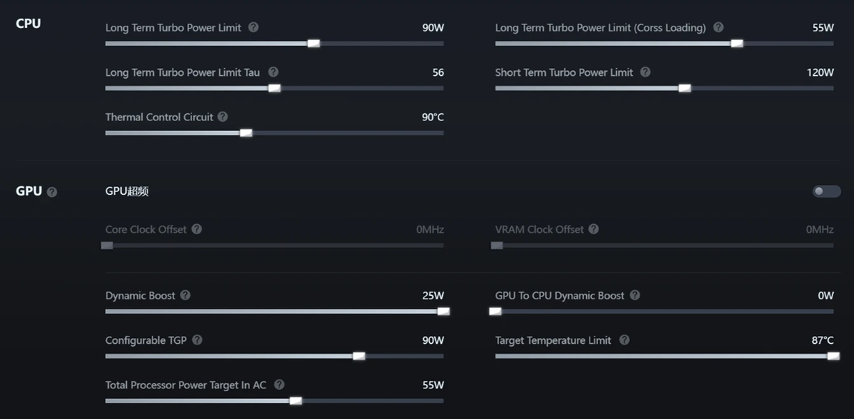Click the Dynamic Boost slider handle
This screenshot has height=419, width=854.
click(x=443, y=311)
